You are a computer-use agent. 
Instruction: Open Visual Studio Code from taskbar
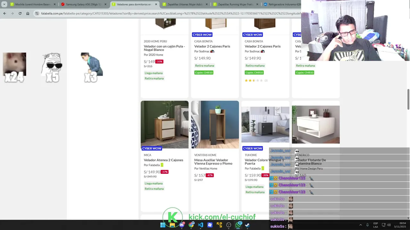point(201,225)
